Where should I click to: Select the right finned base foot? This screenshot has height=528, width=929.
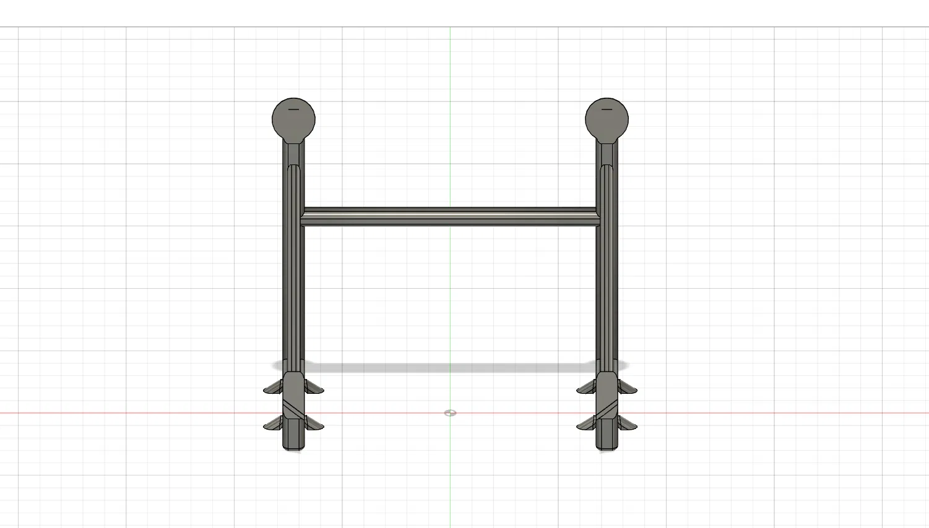pos(607,411)
